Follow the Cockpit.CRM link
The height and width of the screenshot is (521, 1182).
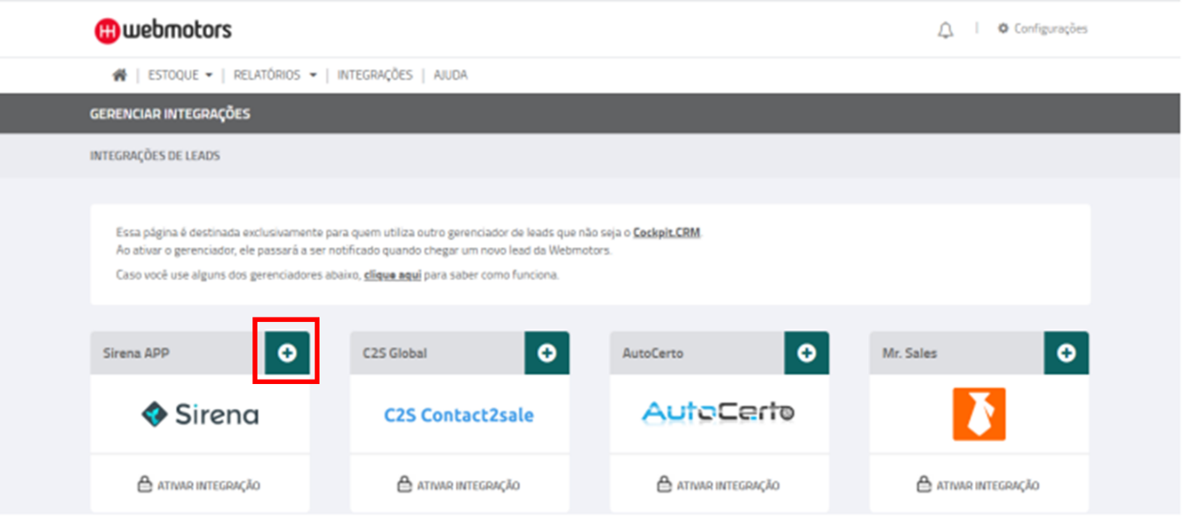tap(667, 233)
